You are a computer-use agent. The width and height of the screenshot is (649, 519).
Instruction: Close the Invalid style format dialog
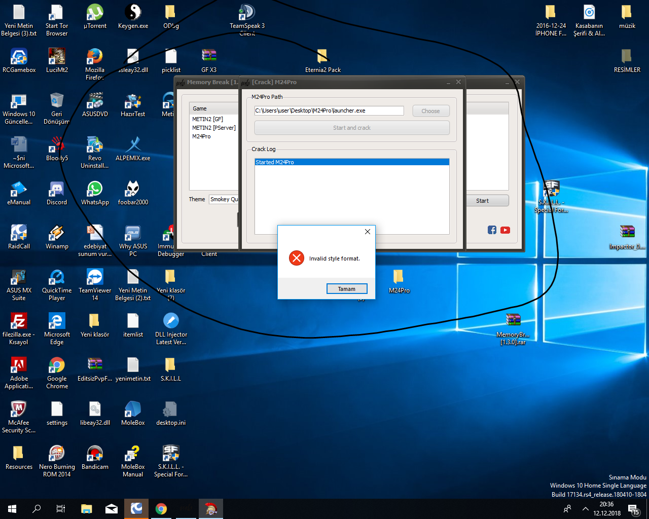click(x=368, y=232)
